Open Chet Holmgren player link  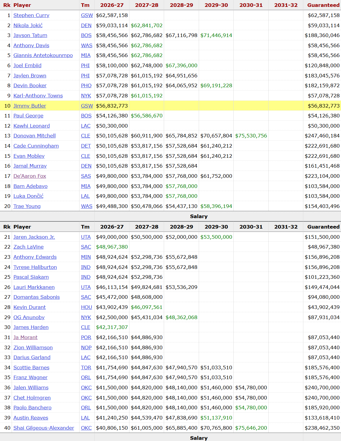point(32,398)
